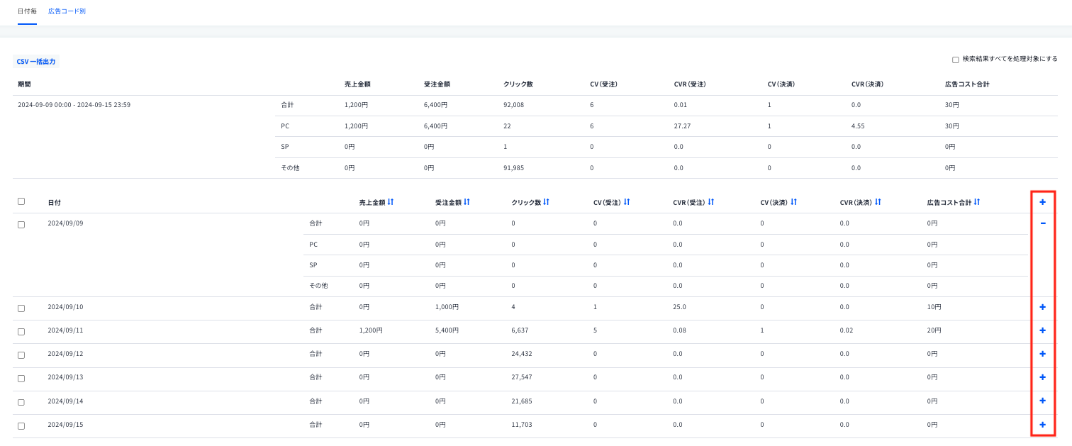Image resolution: width=1072 pixels, height=446 pixels.
Task: Expand the 2024/09/13 row breakdown
Action: click(x=1042, y=377)
